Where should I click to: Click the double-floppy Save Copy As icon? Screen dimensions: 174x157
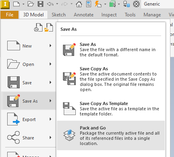pos(69,79)
